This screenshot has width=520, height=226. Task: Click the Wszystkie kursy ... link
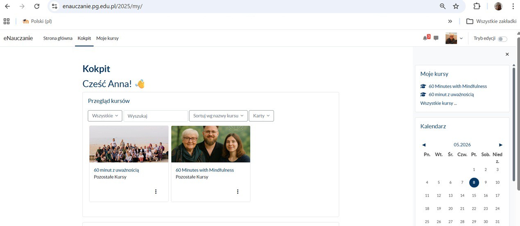click(438, 103)
